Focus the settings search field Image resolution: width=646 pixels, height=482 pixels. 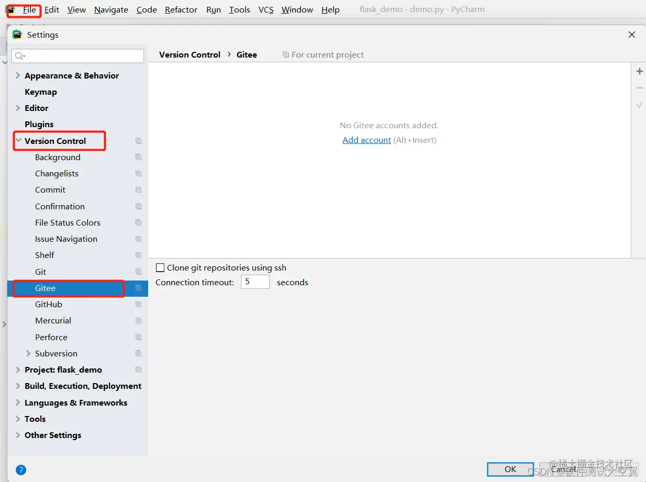point(77,56)
